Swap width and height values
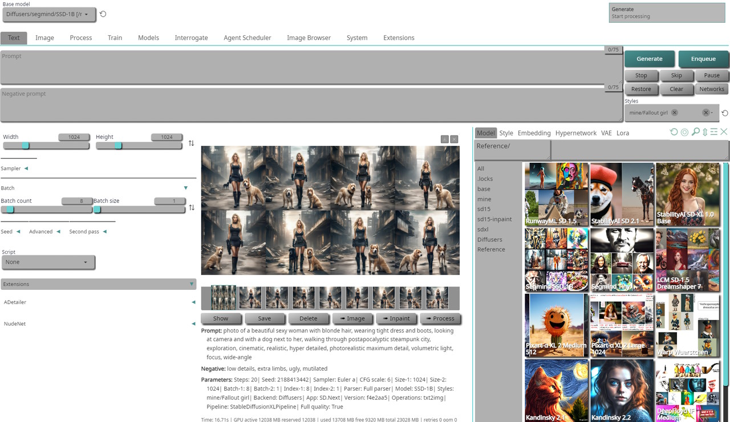730x422 pixels. point(192,144)
